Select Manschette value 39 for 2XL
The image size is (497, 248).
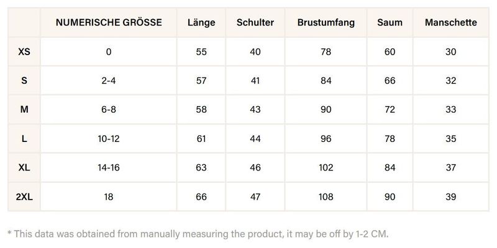[451, 197]
